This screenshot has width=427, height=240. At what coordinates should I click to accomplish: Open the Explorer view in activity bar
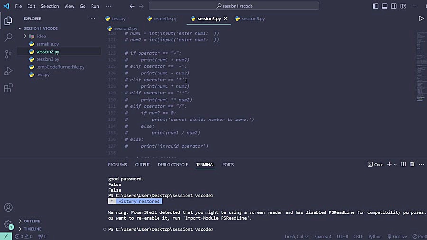pos(8,20)
